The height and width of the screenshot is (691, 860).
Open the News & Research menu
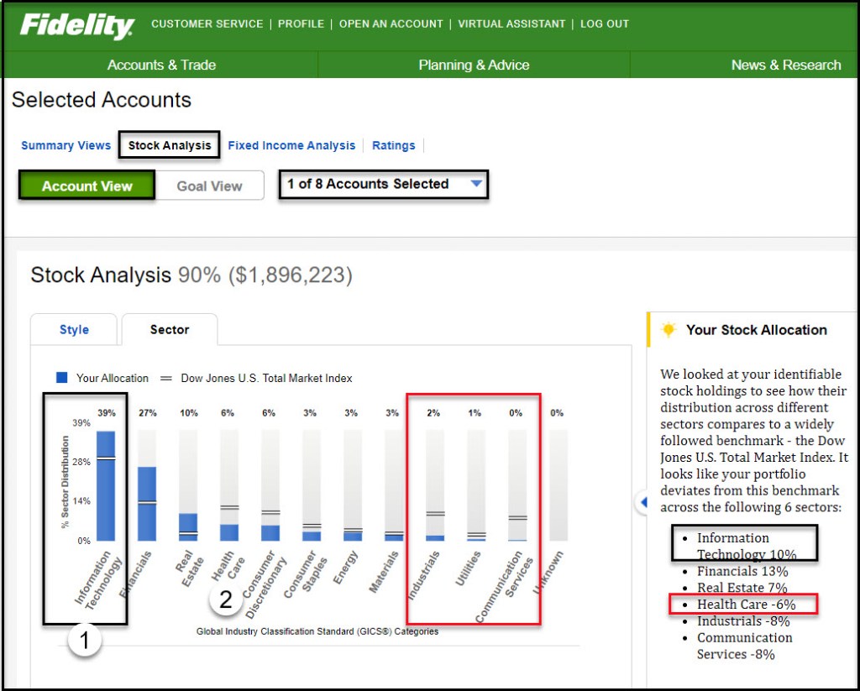pyautogui.click(x=785, y=65)
